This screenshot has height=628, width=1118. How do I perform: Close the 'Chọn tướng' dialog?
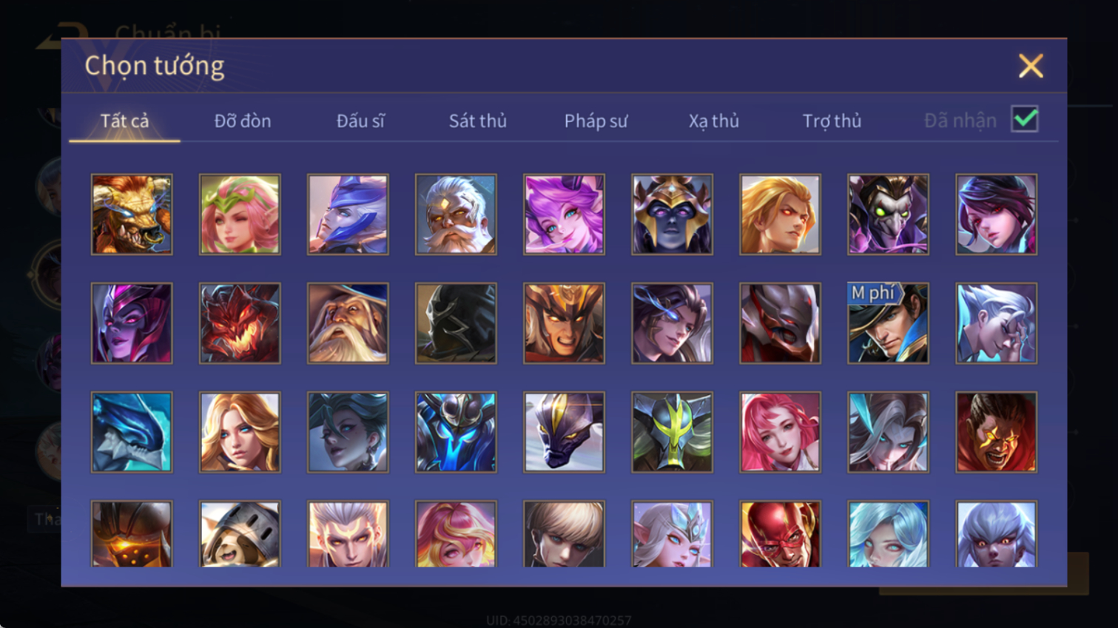click(1030, 66)
